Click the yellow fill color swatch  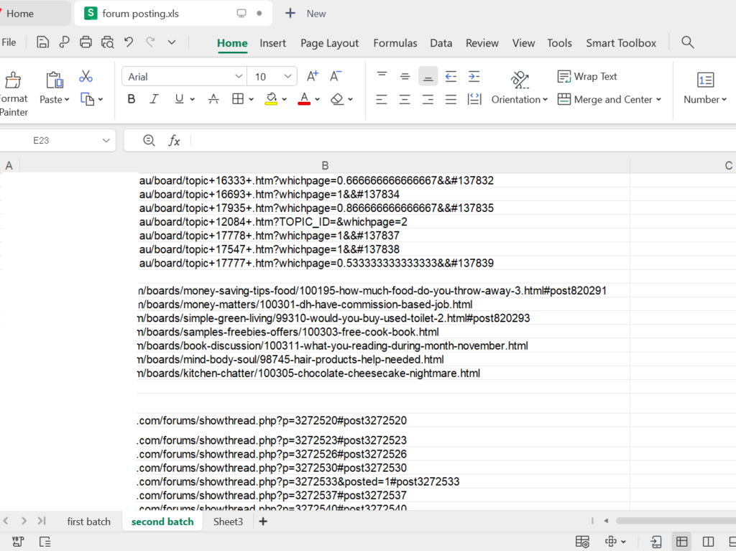point(271,99)
